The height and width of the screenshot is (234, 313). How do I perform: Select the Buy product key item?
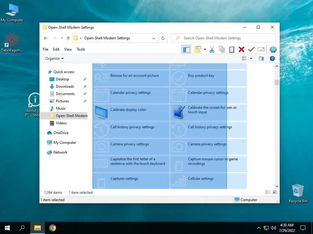(208, 78)
